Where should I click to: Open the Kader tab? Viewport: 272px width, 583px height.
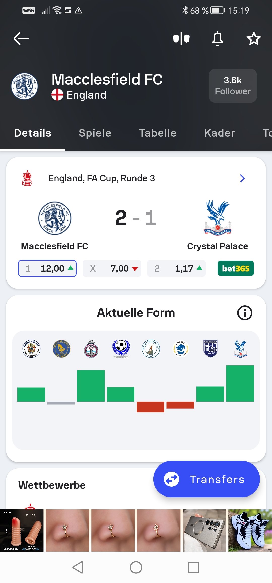click(220, 133)
